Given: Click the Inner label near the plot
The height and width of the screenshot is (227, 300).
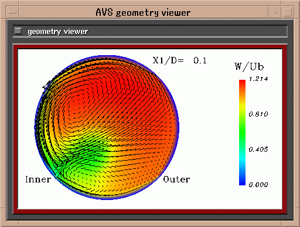Looking at the screenshot, I should coord(38,179).
